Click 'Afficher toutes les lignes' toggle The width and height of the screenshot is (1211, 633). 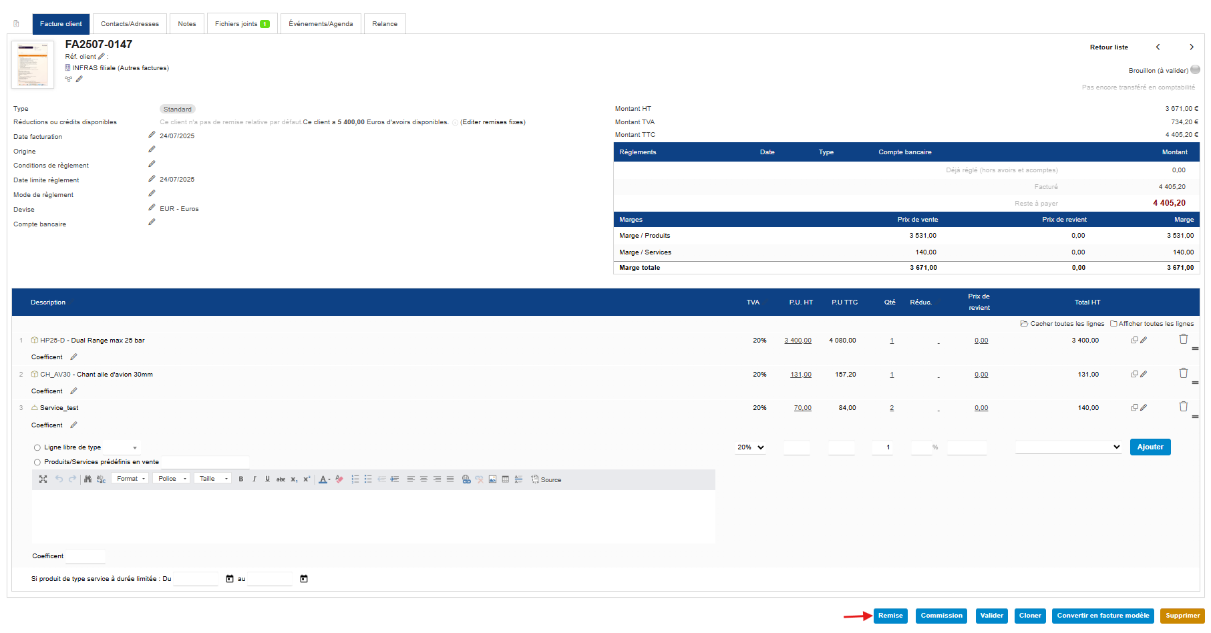coord(1152,324)
